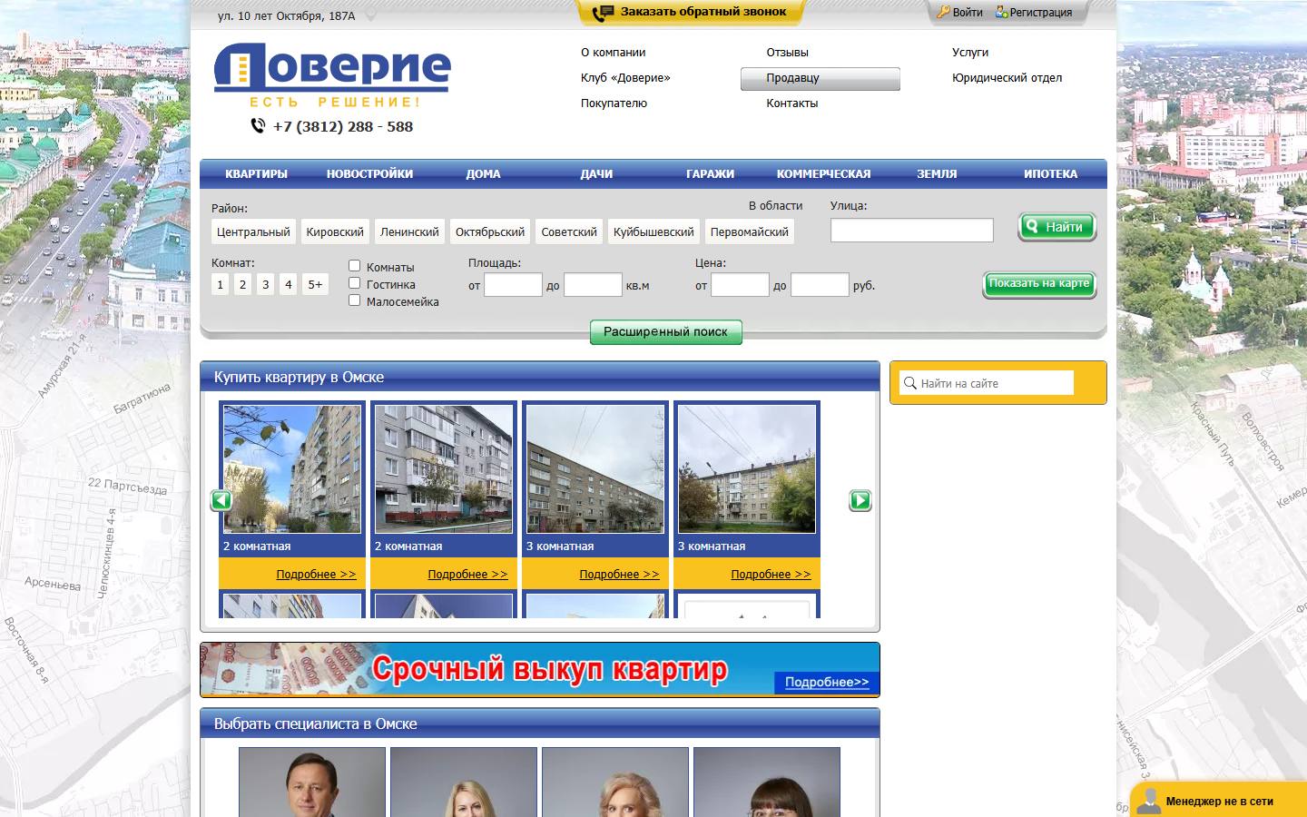Viewport: 1307px width, 817px height.
Task: Click the left green carousel arrow
Action: coord(221,500)
